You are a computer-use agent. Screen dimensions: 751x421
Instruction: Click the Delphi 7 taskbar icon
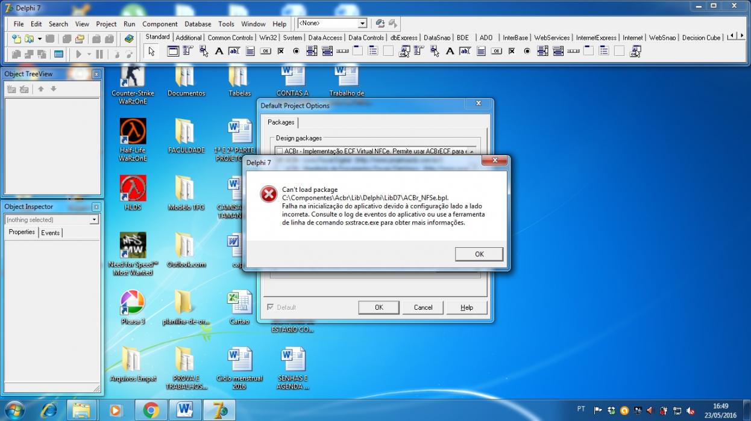pos(219,410)
